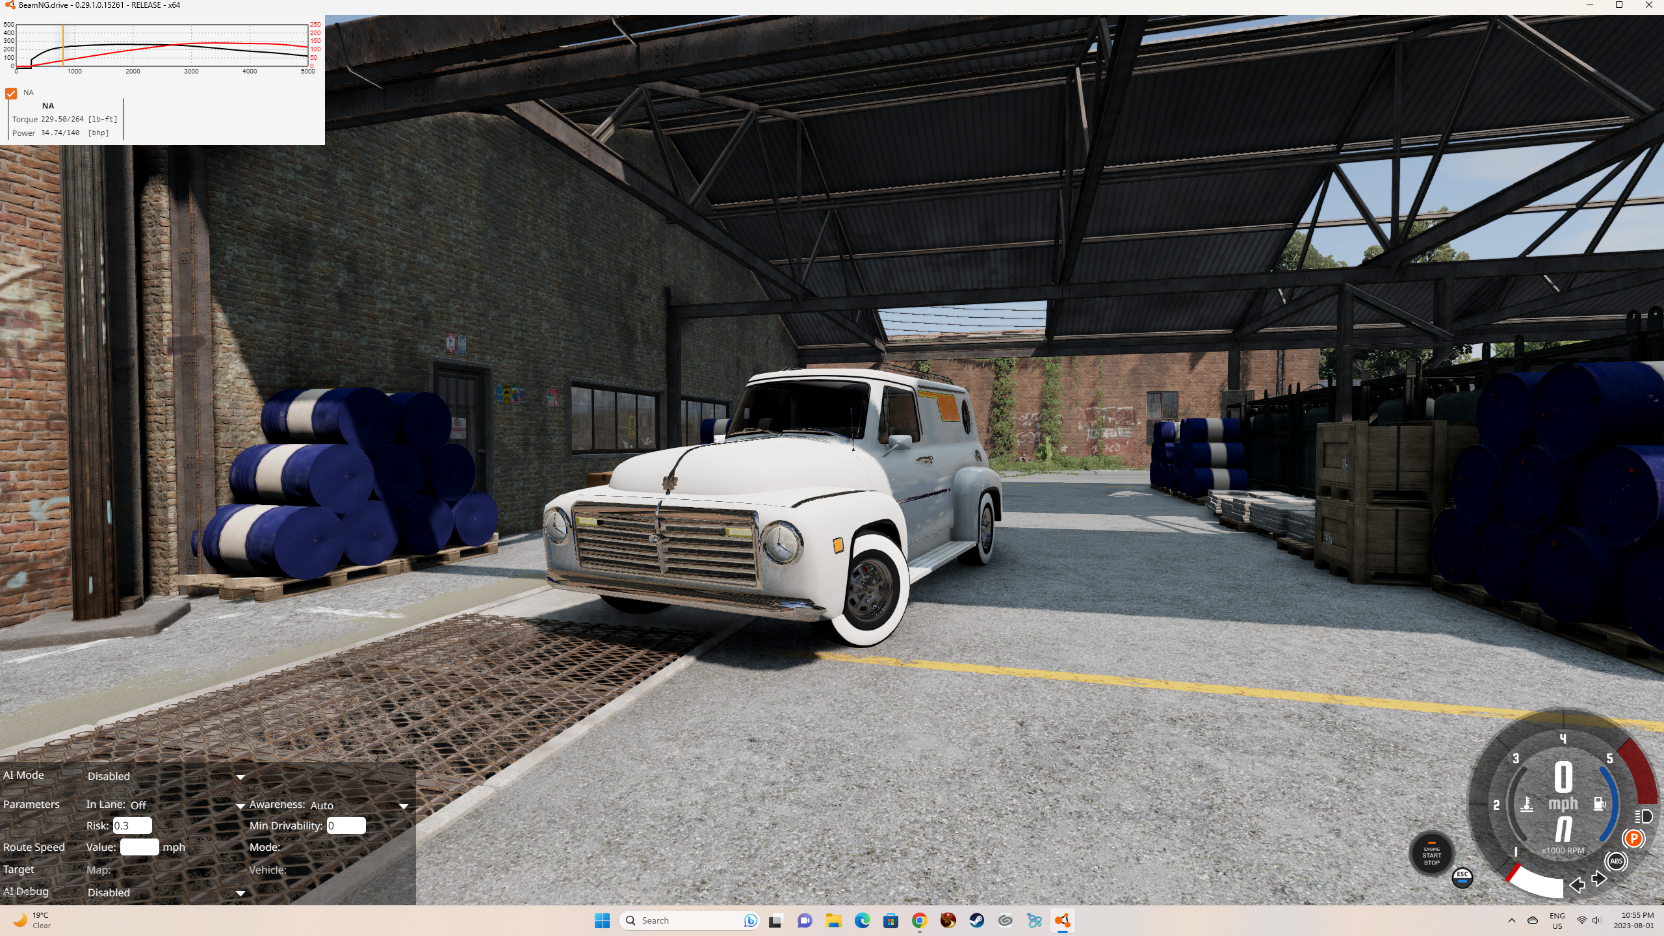Click the ABS indicator icon
Image resolution: width=1664 pixels, height=936 pixels.
coord(1617,861)
